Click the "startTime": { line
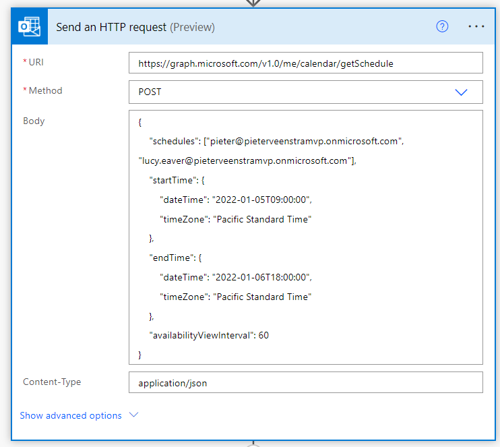This screenshot has width=500, height=447. click(x=177, y=180)
